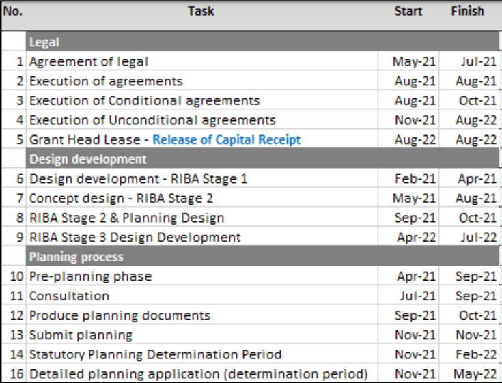This screenshot has width=502, height=383.
Task: Click Concept design - RIBA Stage 2 cell
Action: click(121, 199)
